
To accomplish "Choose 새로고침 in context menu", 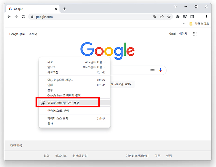I will click(74, 72).
